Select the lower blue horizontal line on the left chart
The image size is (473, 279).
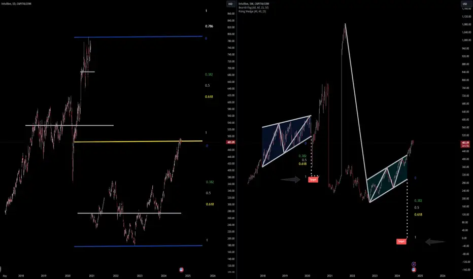click(x=138, y=246)
